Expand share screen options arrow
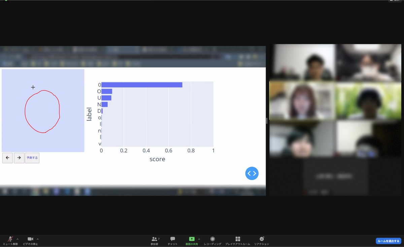This screenshot has height=247, width=404. click(199, 239)
